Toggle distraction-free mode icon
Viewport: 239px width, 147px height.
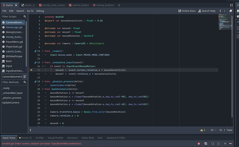click(x=231, y=5)
